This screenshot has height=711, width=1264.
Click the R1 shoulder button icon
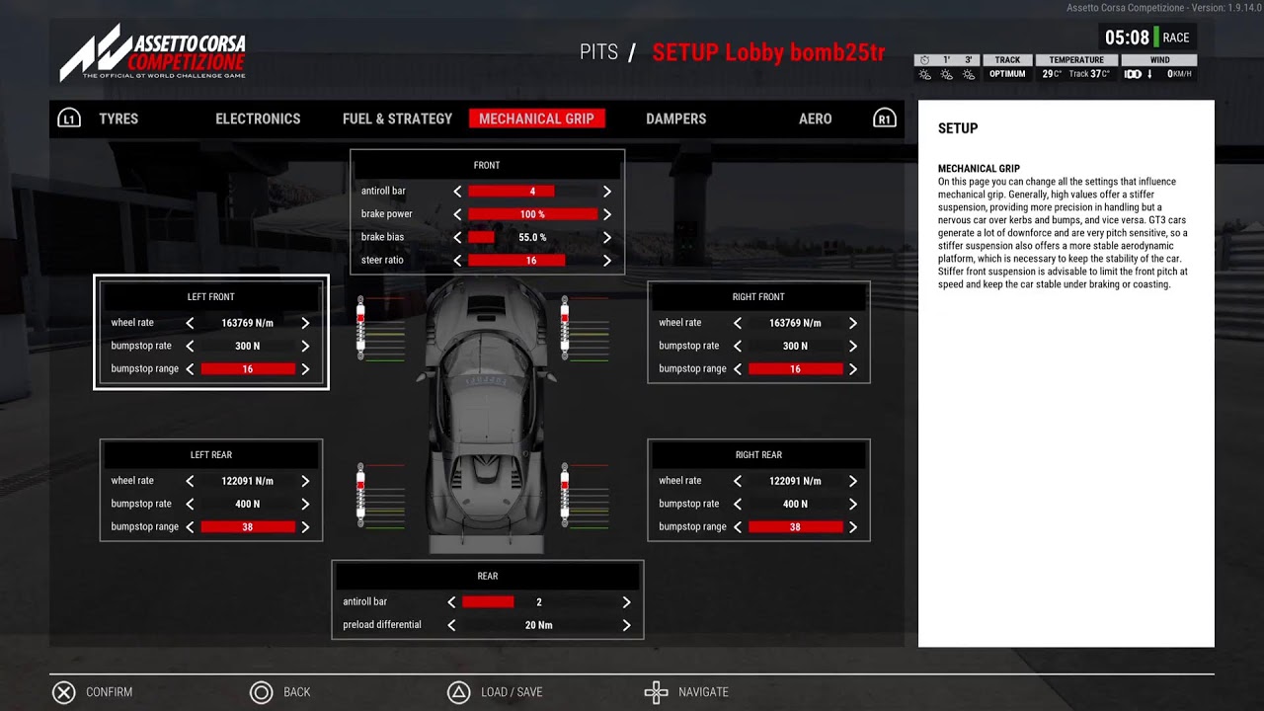[x=885, y=118]
